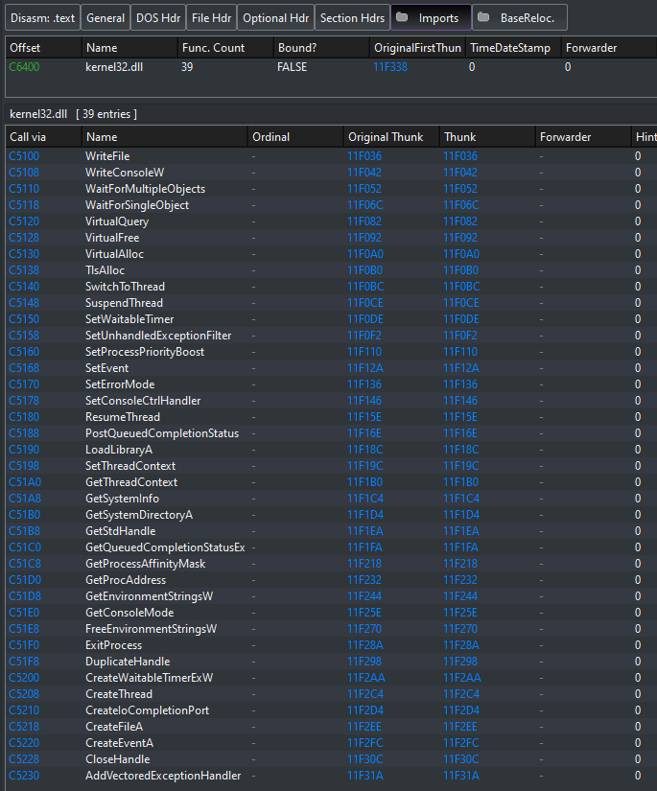Click the TimeDateStamp column header
This screenshot has height=791, width=657.
(513, 48)
